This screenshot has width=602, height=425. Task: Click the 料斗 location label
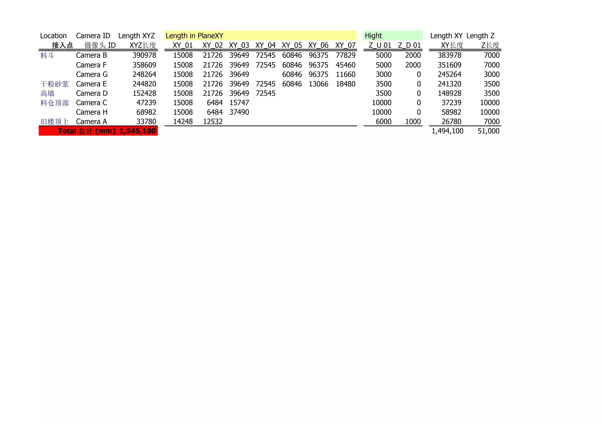(47, 55)
